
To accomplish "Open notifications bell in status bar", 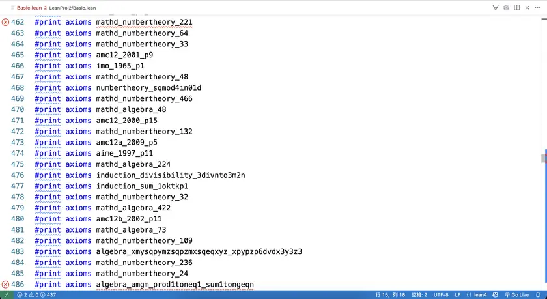I will pyautogui.click(x=539, y=294).
